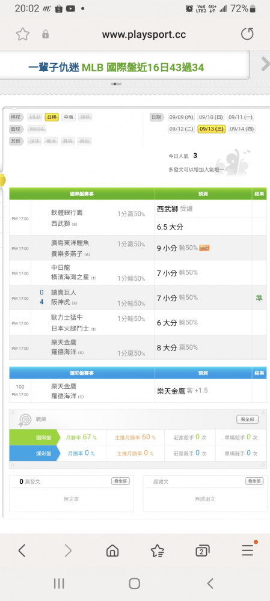Click 歐力士猛牛 team name
270x601 pixels.
coord(67,317)
